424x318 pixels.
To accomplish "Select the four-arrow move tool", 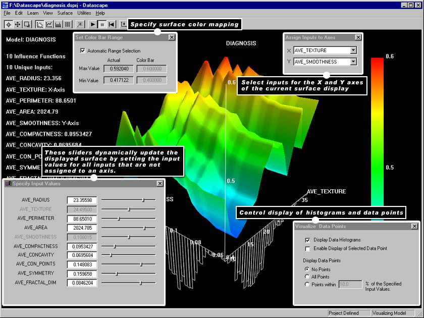I will click(18, 24).
